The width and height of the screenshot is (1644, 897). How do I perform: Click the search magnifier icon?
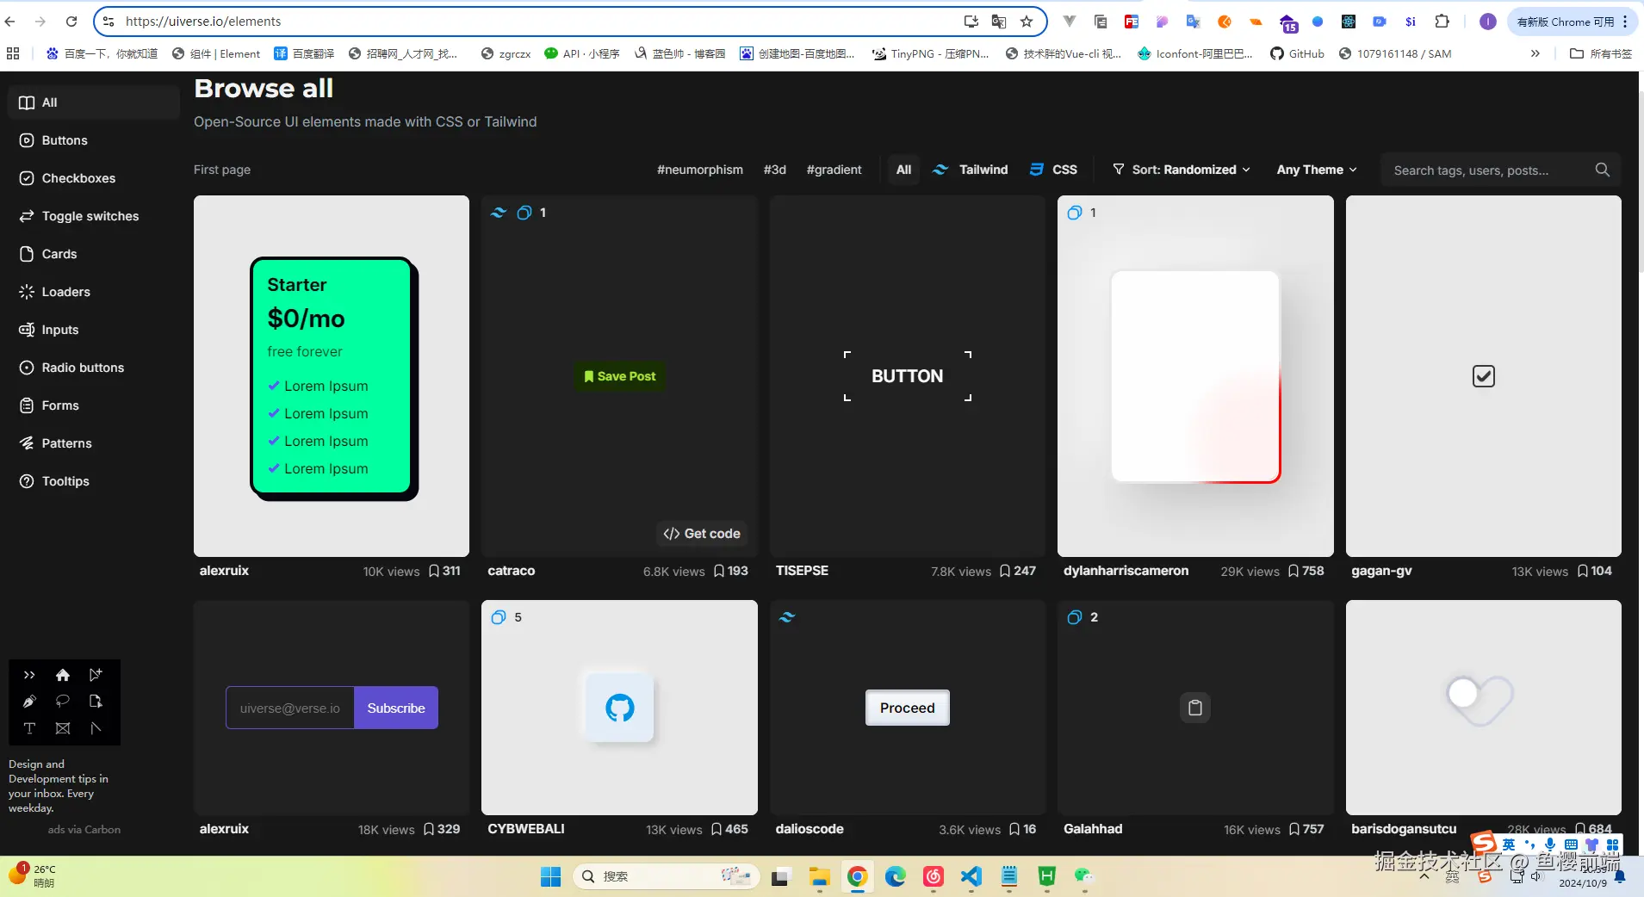[x=1602, y=170]
